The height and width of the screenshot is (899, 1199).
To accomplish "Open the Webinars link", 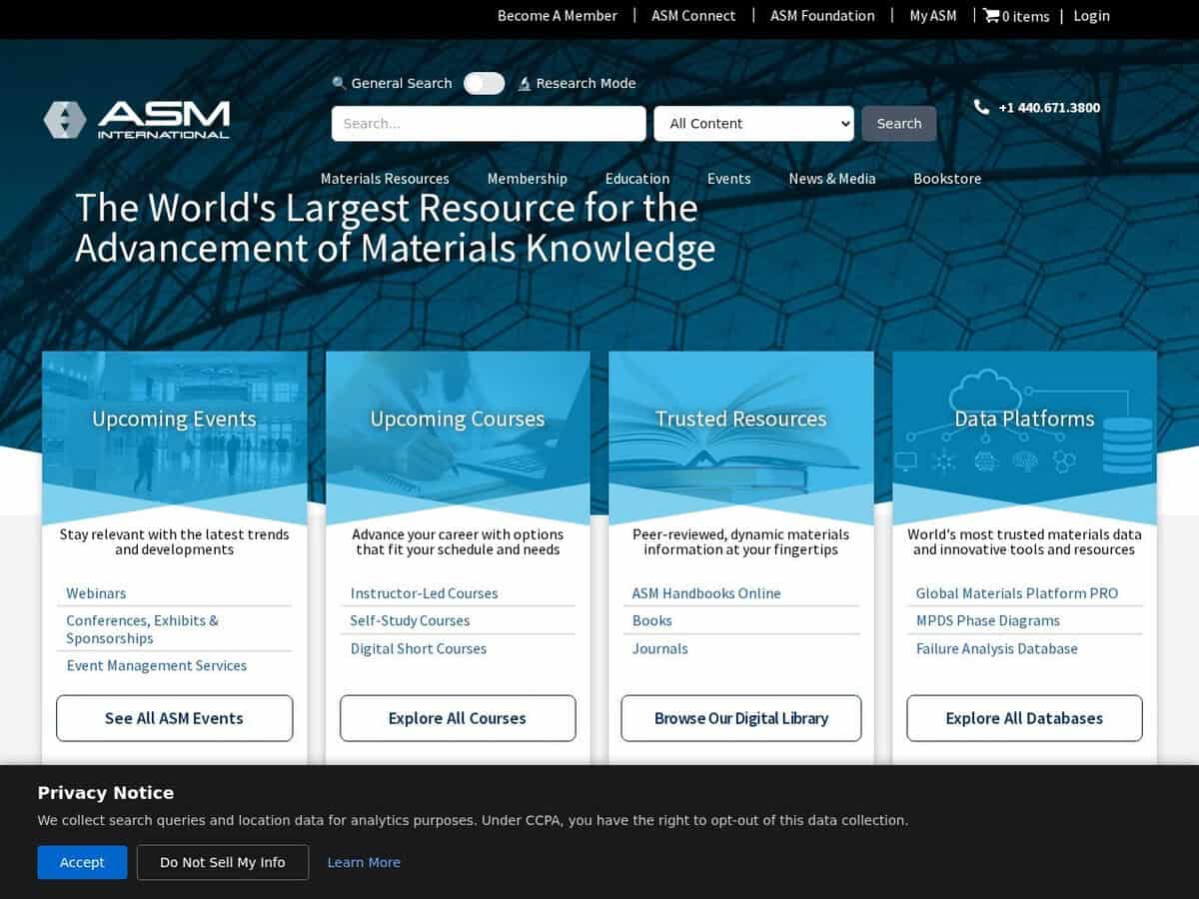I will pos(96,593).
